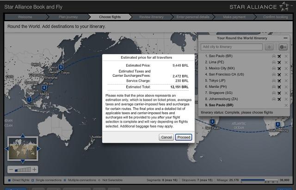
Task: Click the '12,151 BRL' estimated total value
Action: (179, 87)
